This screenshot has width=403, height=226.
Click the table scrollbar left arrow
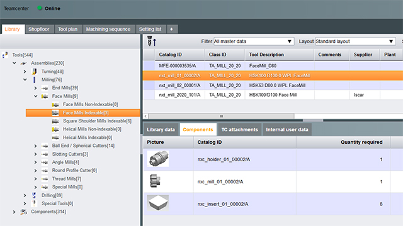pyautogui.click(x=145, y=116)
